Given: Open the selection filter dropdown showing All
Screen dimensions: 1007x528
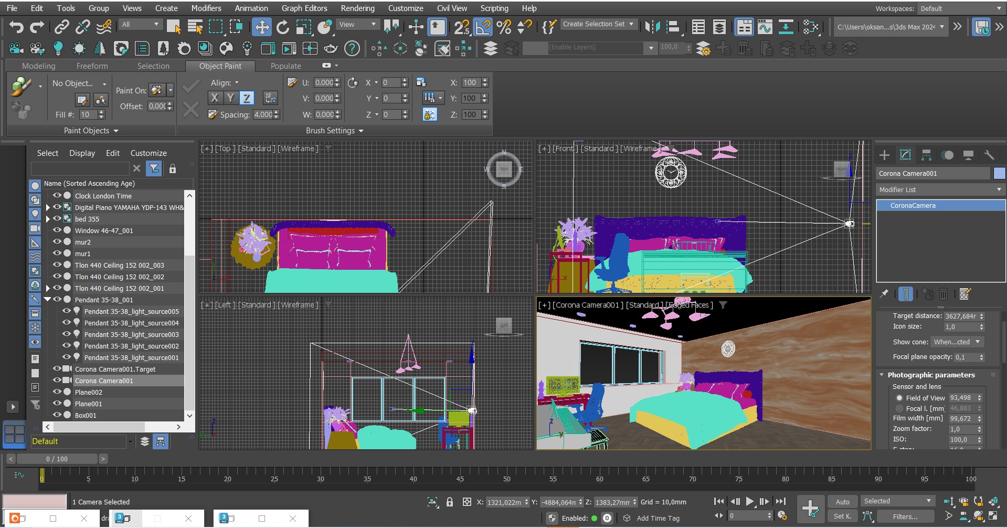Looking at the screenshot, I should (x=140, y=25).
